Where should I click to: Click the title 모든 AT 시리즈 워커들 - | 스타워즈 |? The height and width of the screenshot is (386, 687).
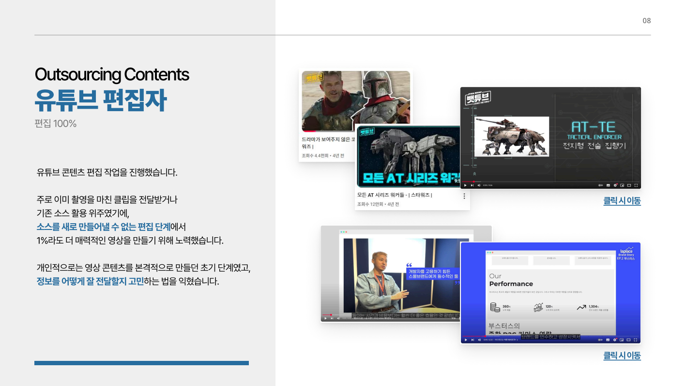click(395, 195)
